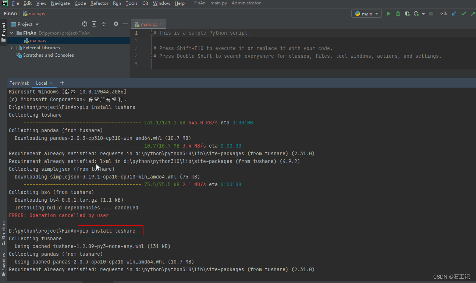Open the Window menu
This screenshot has height=283, width=476.
coord(161,3)
